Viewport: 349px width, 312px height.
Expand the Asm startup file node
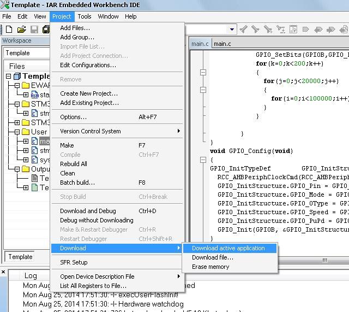click(26, 95)
